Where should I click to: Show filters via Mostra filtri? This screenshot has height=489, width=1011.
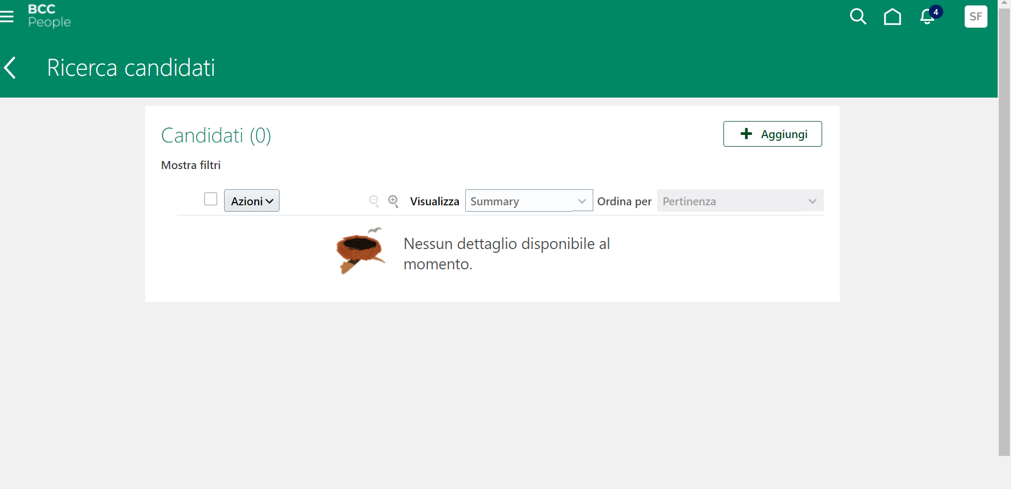click(x=190, y=165)
